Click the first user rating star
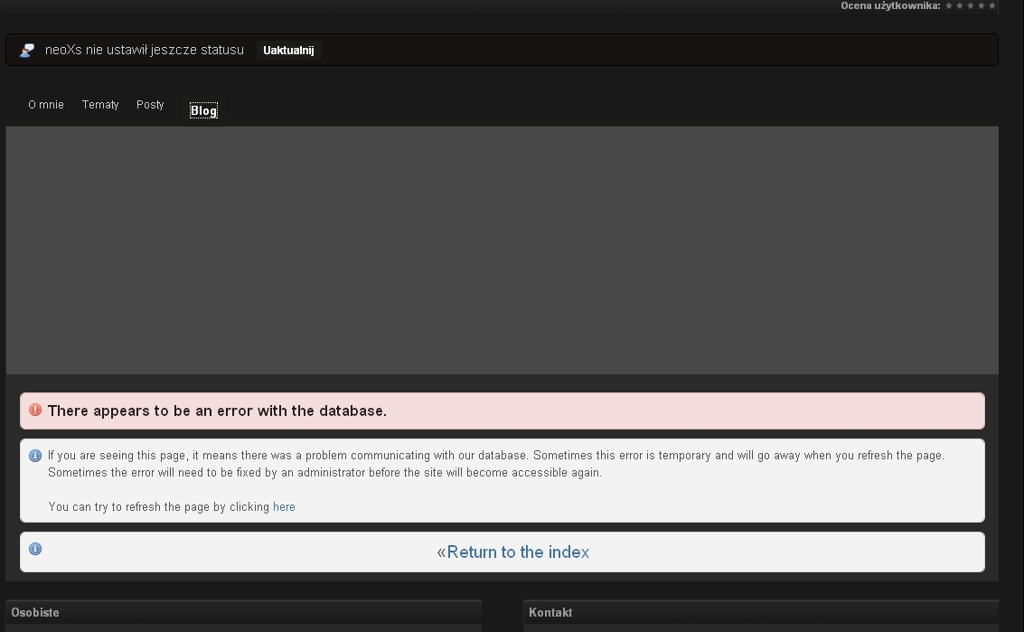1024x632 pixels. click(949, 5)
